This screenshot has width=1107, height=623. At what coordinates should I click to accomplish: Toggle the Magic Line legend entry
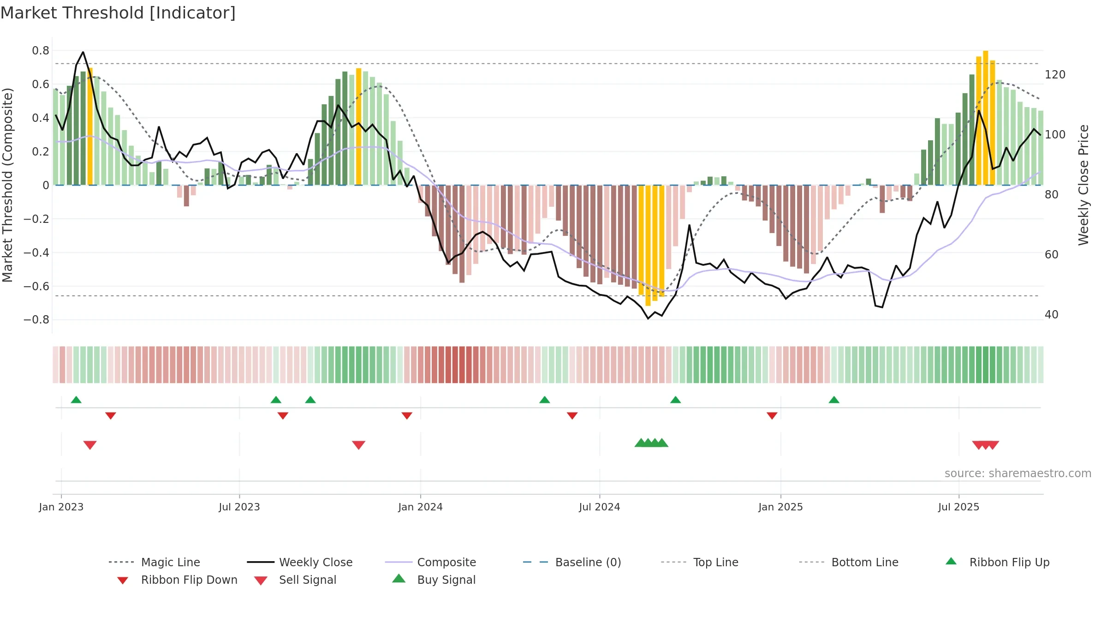(154, 562)
